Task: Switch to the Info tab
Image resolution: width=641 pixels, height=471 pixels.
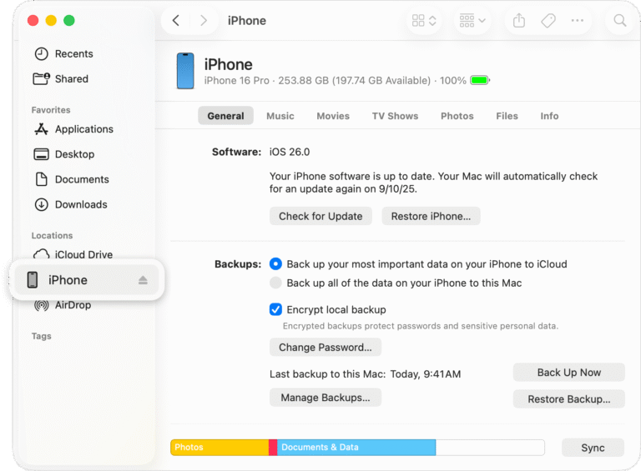Action: 549,116
